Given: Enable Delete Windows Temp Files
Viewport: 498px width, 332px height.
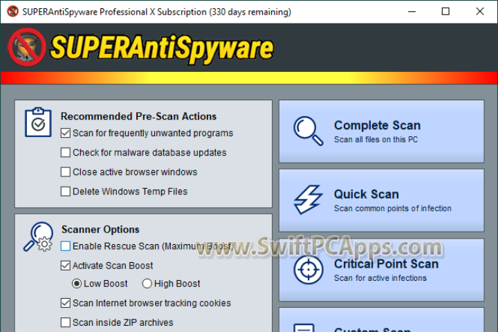Looking at the screenshot, I should pos(66,192).
